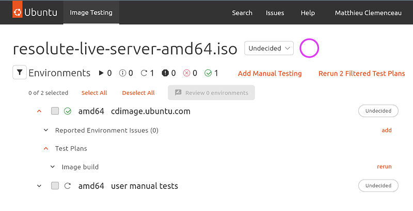Click Add Manual Testing link
This screenshot has height=211, width=413.
pos(269,74)
